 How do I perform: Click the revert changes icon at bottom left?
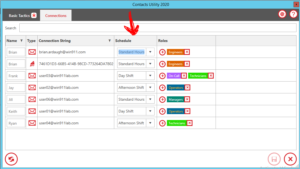[11, 159]
